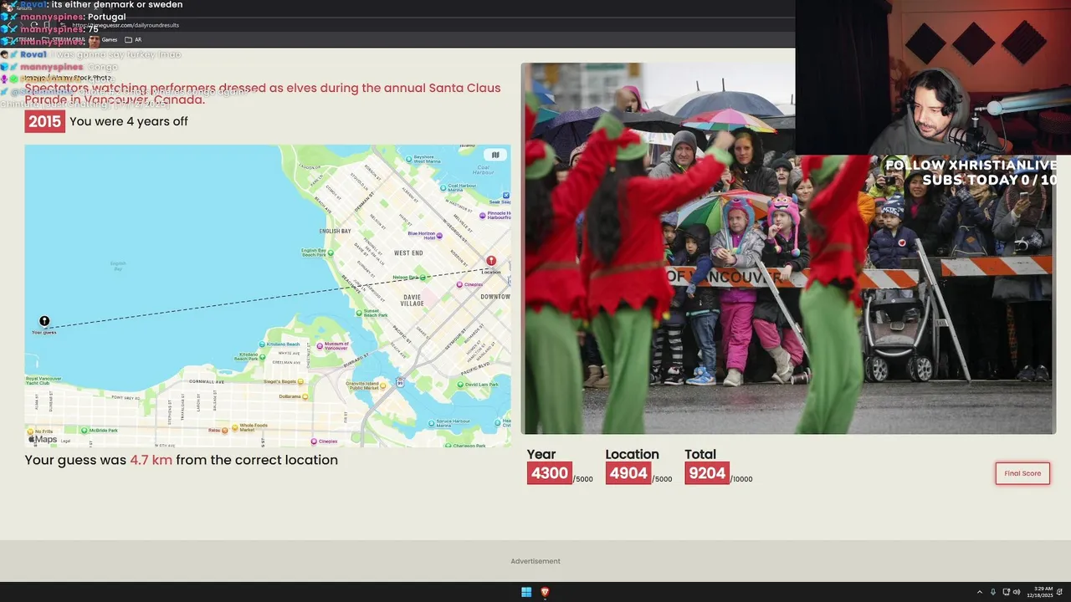The image size is (1071, 602).
Task: Open volume control in system tray
Action: (x=1017, y=592)
